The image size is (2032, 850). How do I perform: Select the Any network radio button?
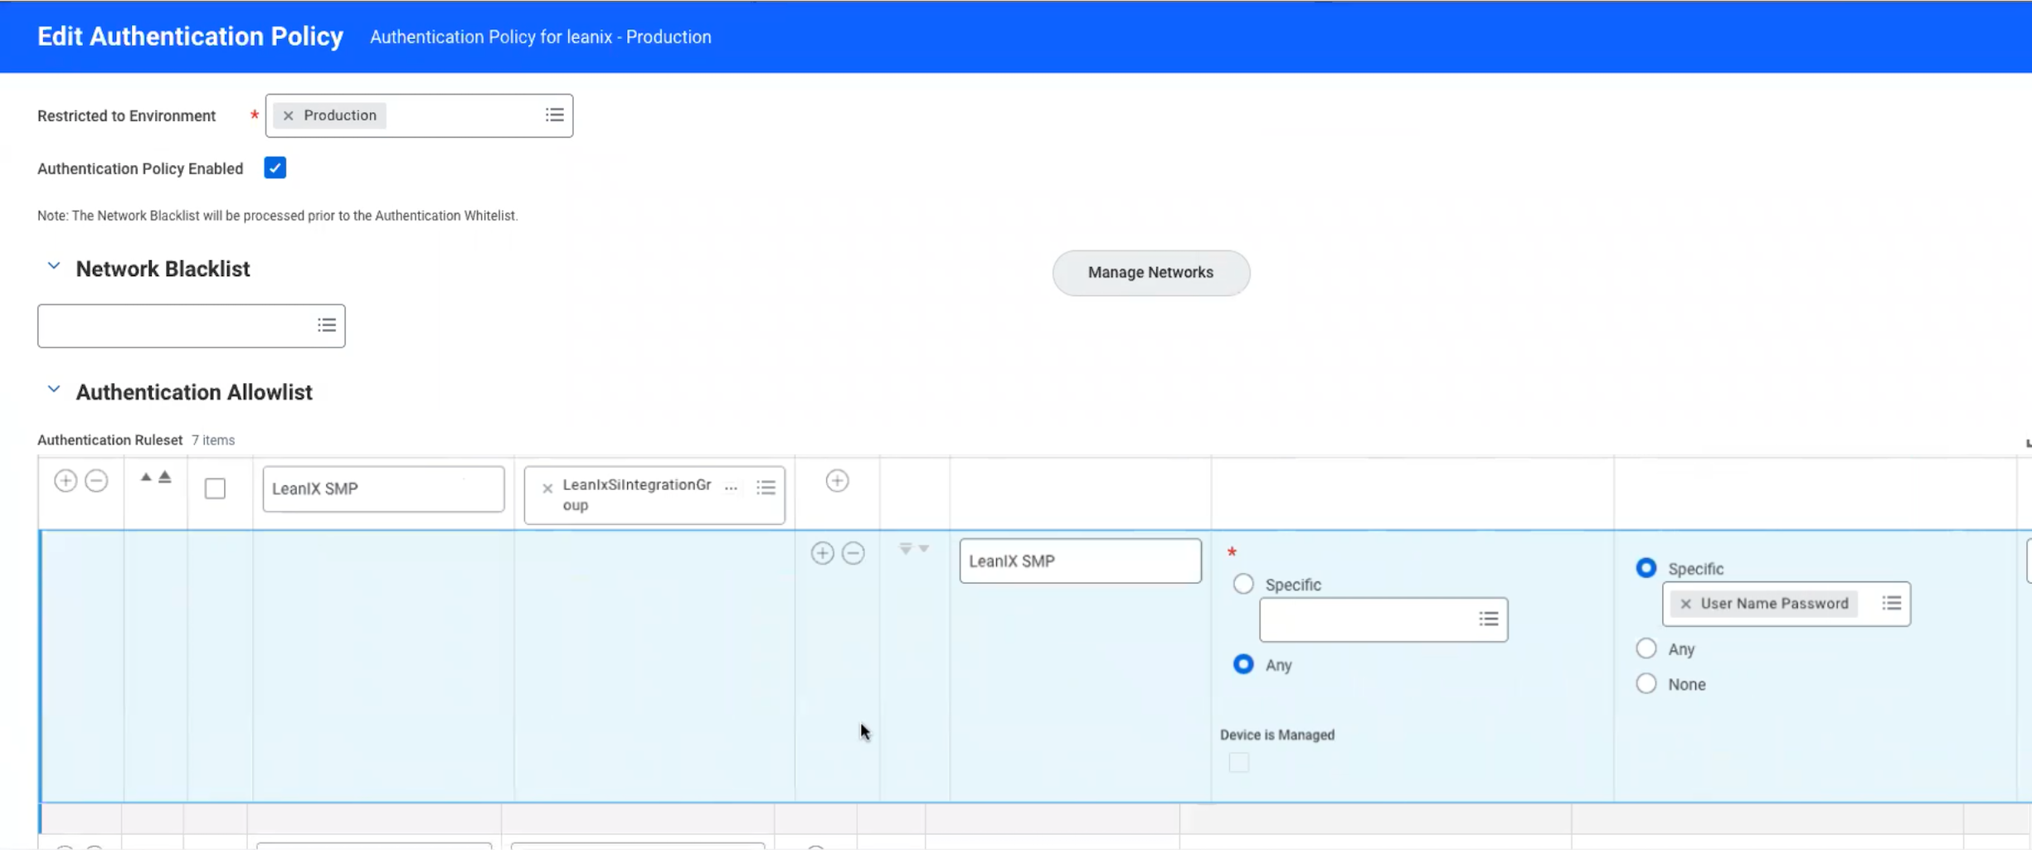1243,664
